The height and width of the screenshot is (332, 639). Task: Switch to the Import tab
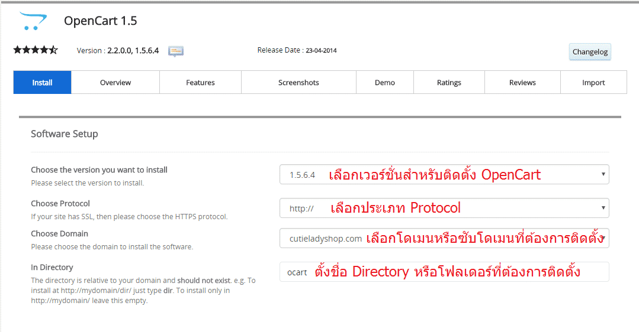coord(593,83)
